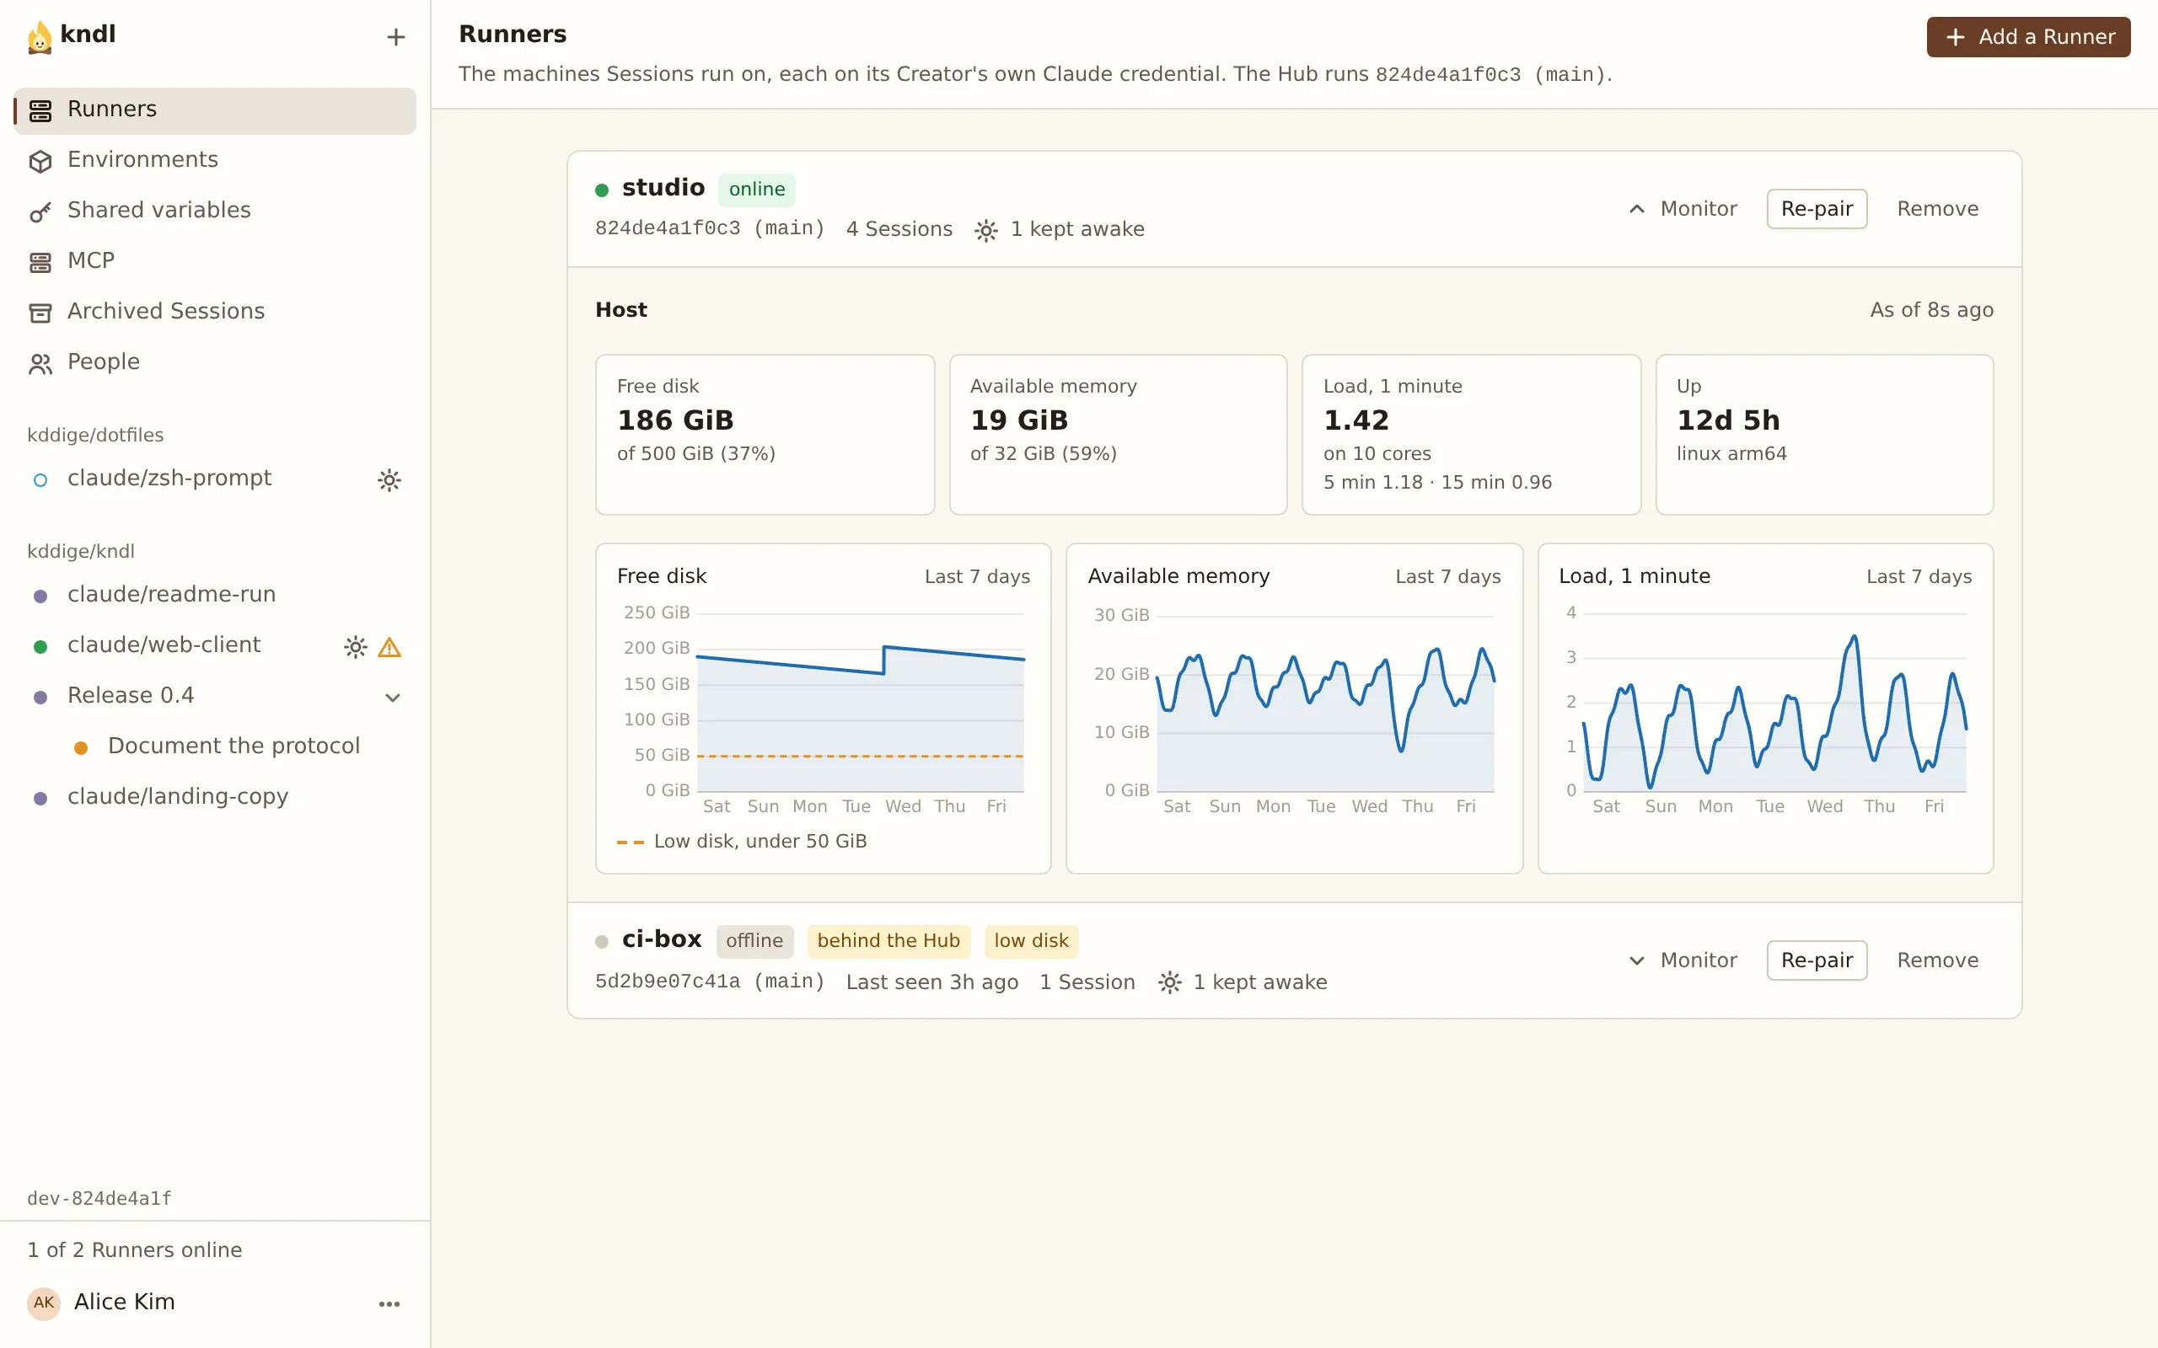Click the green status dot beside studio
This screenshot has width=2158, height=1348.
pyautogui.click(x=602, y=190)
